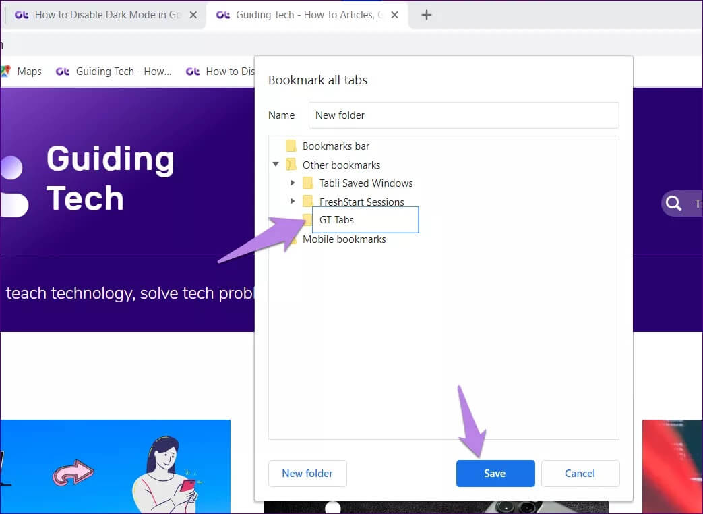Close the Guiding Tech How To Articles tab

tap(394, 15)
